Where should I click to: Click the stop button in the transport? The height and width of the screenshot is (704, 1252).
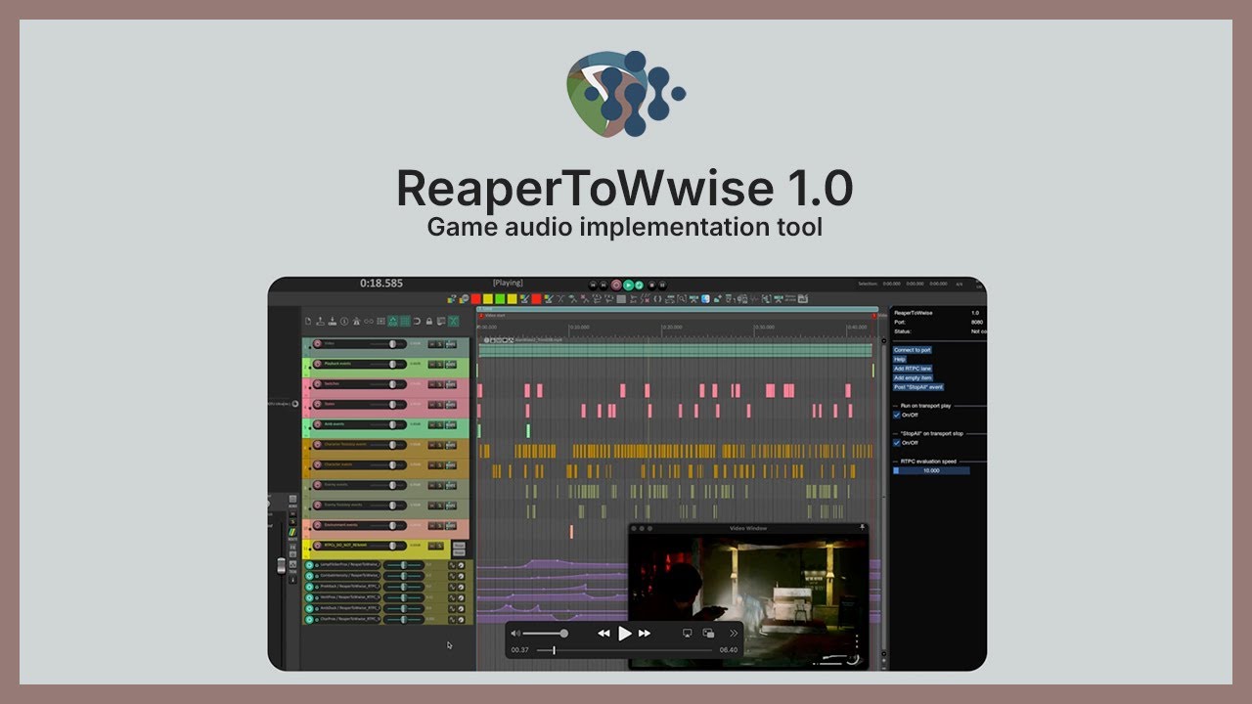(651, 285)
